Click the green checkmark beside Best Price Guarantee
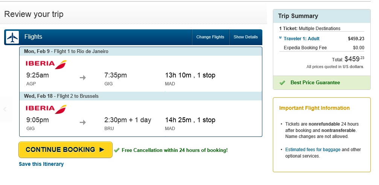Viewport: 379px width, 185px height. click(282, 83)
